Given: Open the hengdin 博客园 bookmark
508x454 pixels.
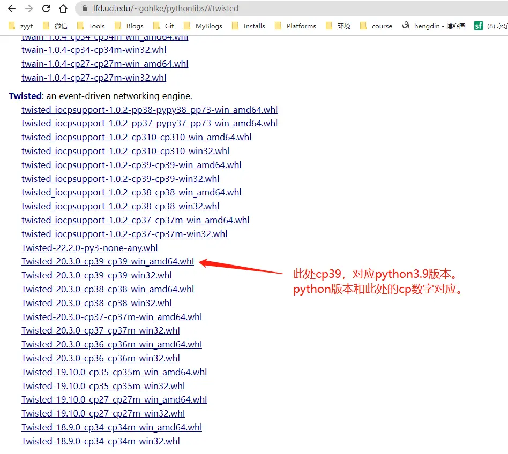Looking at the screenshot, I should 434,26.
